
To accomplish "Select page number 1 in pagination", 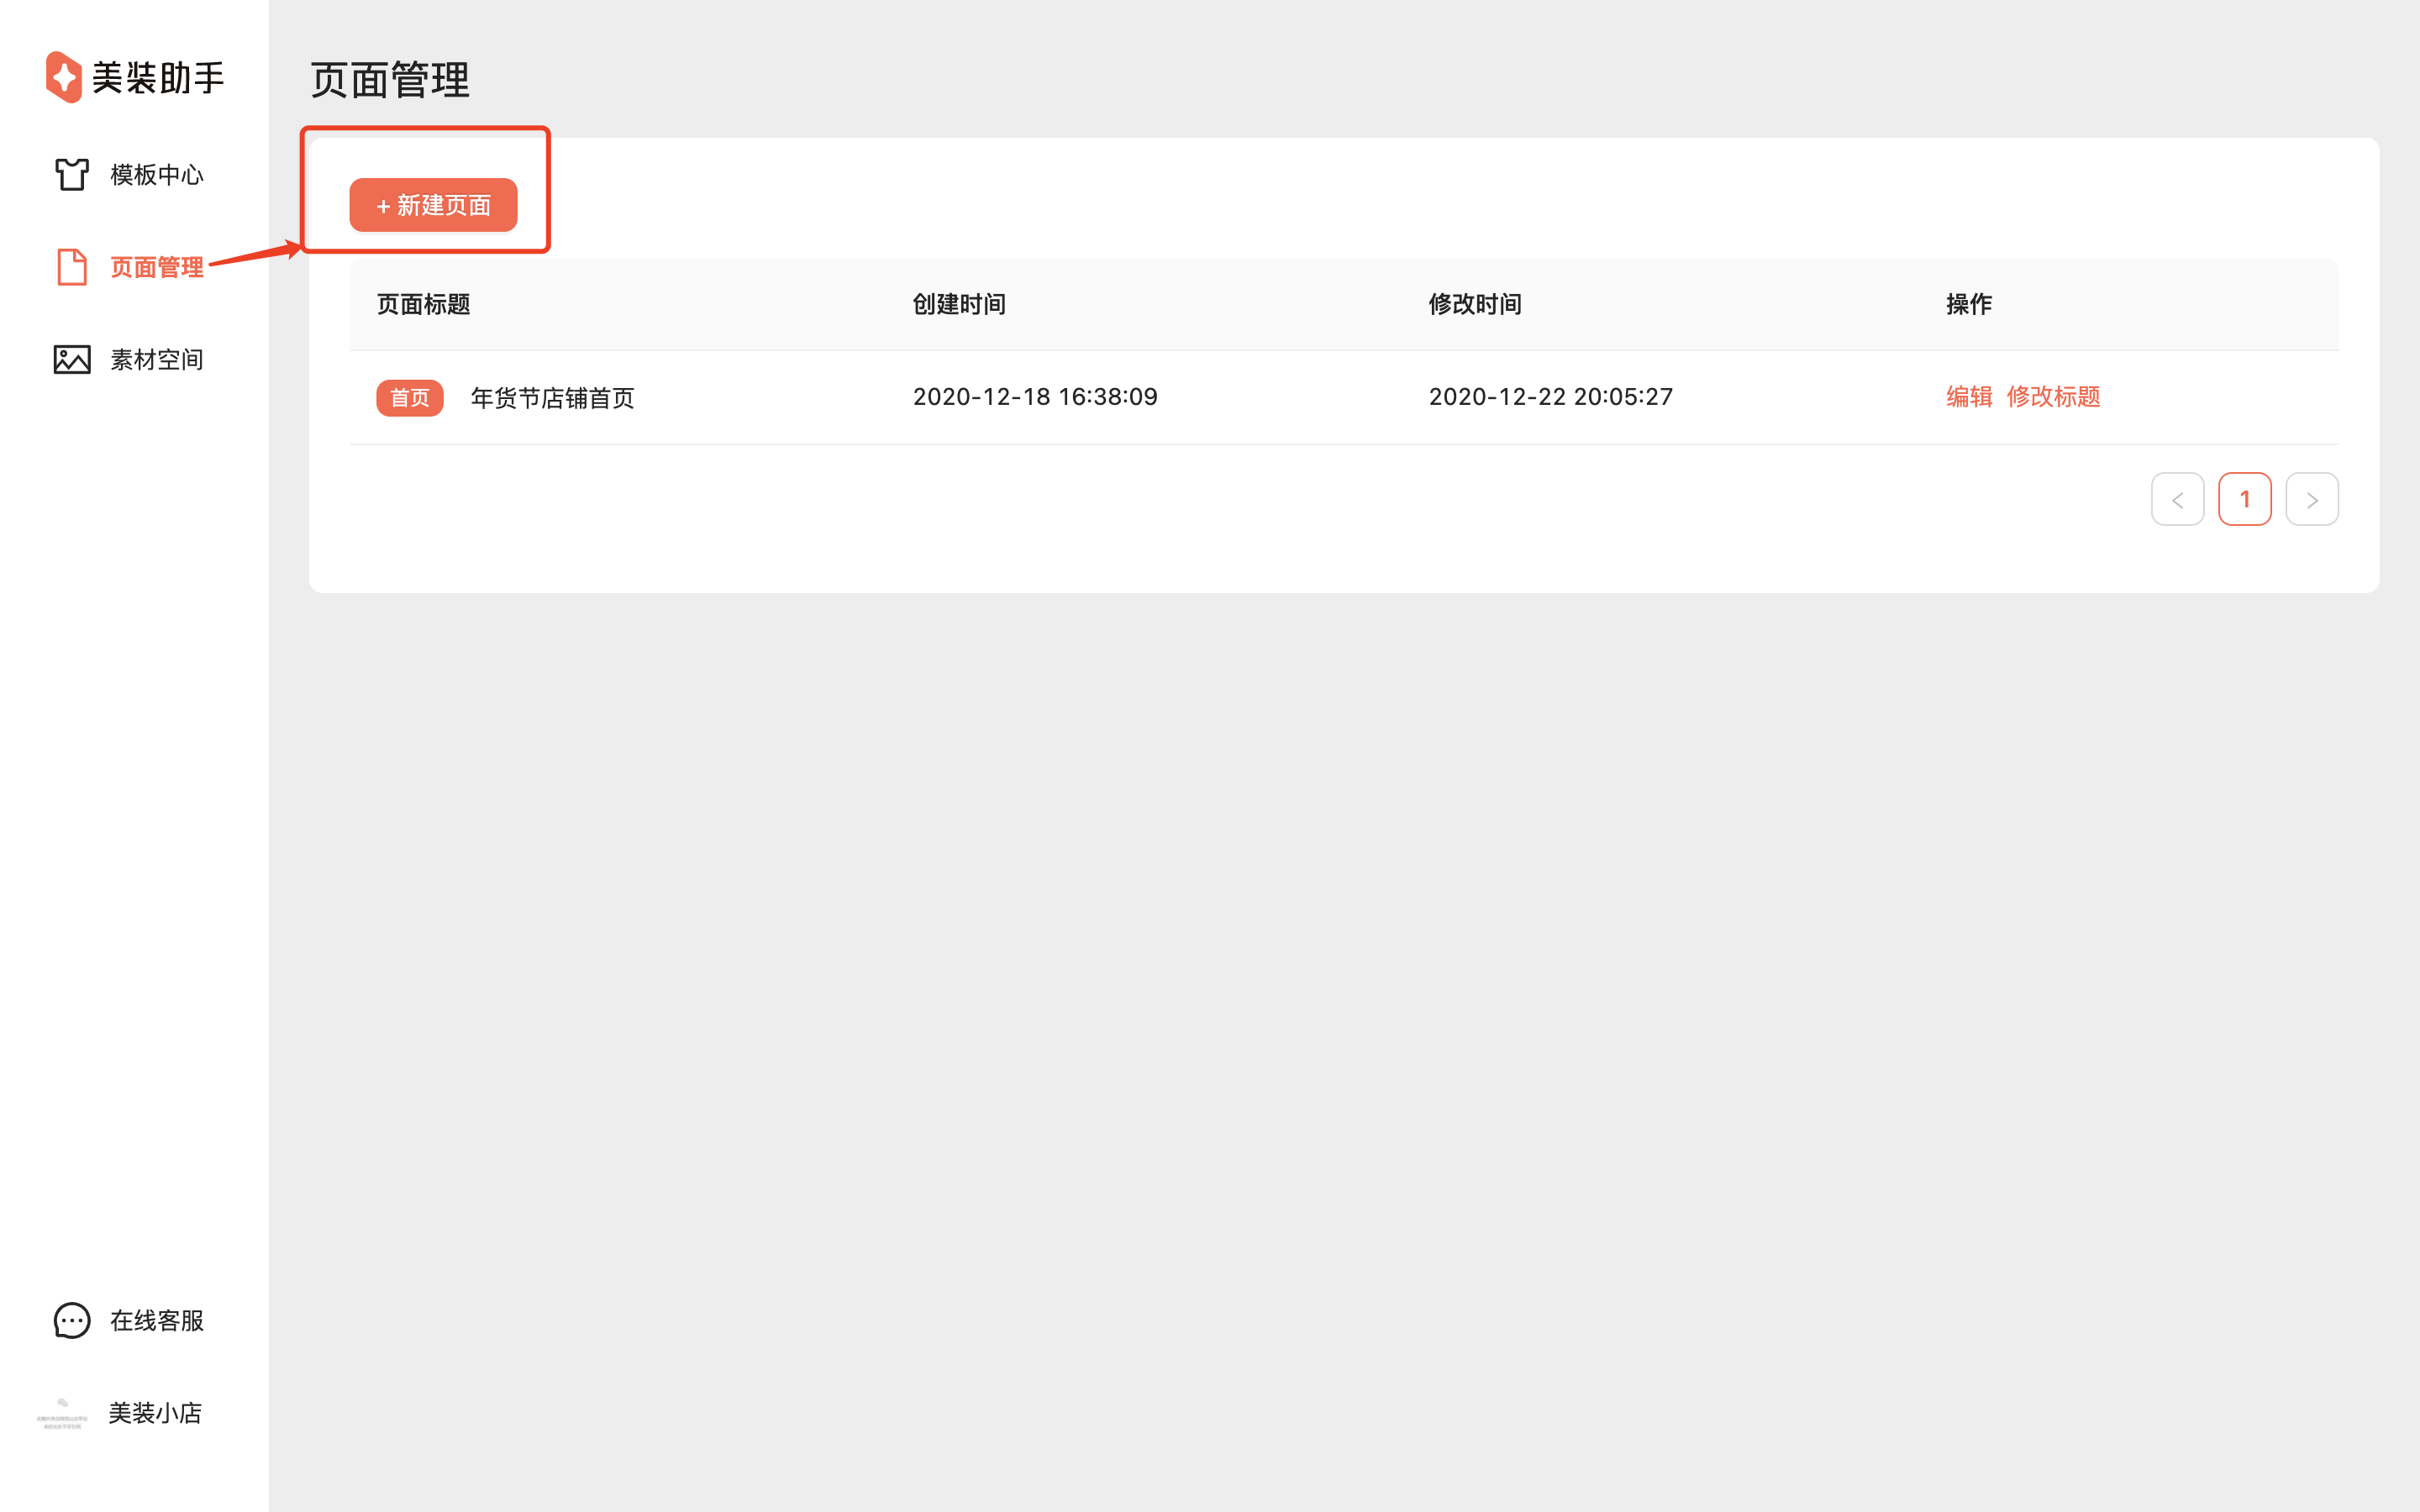I will 2244,499.
